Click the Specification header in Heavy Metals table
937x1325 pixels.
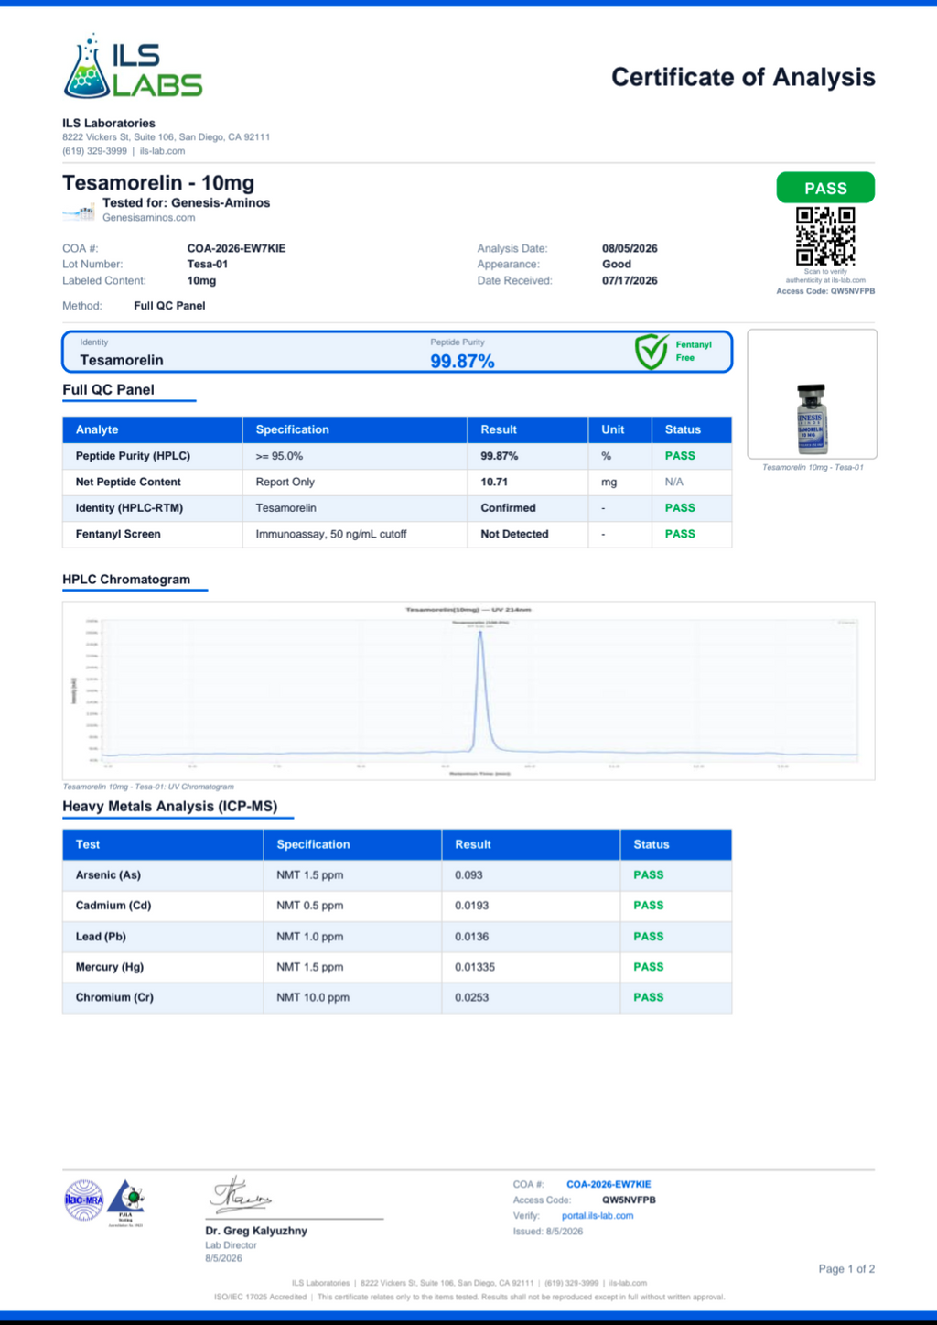pos(313,844)
